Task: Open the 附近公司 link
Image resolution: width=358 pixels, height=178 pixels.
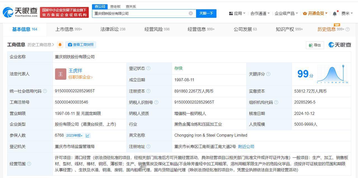Action: click(246, 146)
